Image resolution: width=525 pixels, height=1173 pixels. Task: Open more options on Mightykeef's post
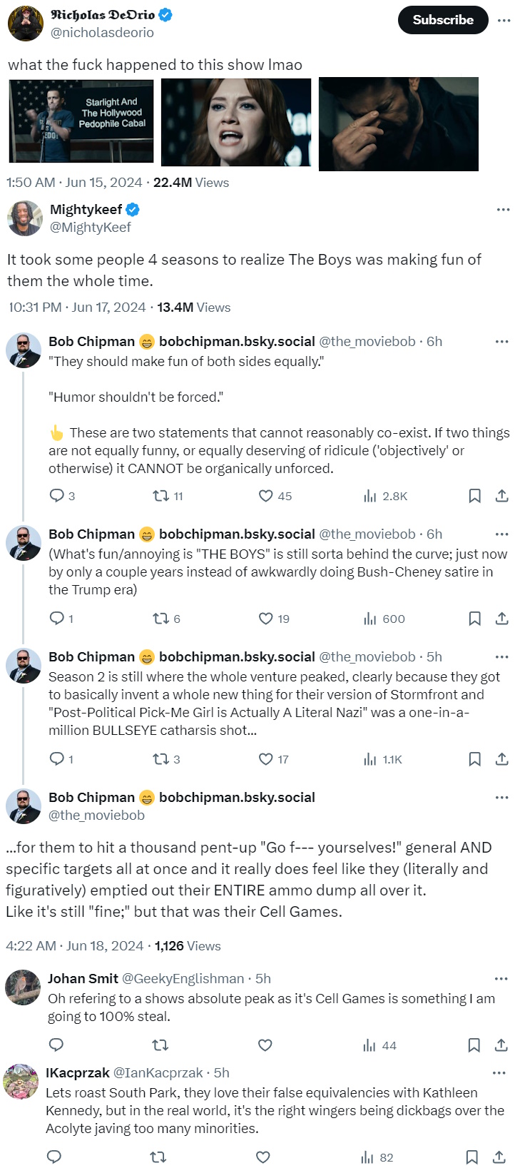(503, 210)
